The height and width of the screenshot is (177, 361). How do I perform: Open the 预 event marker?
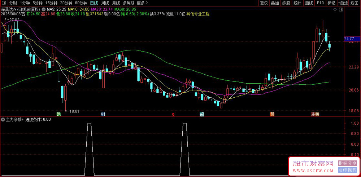point(272,114)
